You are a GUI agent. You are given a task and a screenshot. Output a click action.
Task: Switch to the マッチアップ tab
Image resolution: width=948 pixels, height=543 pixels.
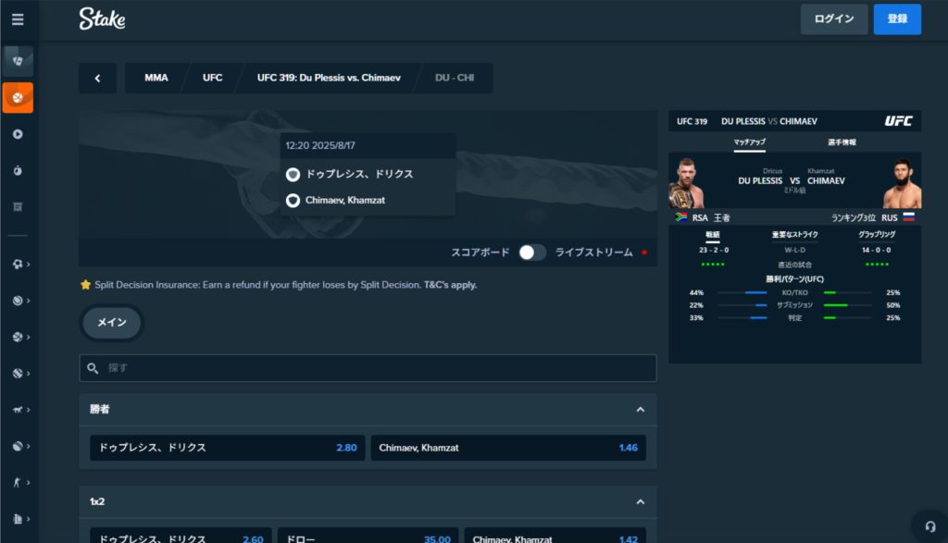[750, 142]
